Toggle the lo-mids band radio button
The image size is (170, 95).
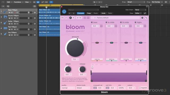pyautogui.click(x=106, y=22)
